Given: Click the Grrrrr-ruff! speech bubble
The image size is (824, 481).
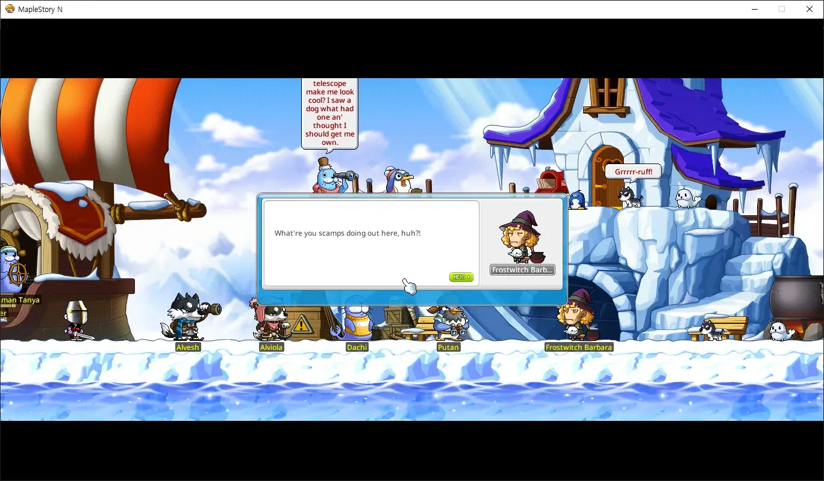Looking at the screenshot, I should (x=633, y=171).
